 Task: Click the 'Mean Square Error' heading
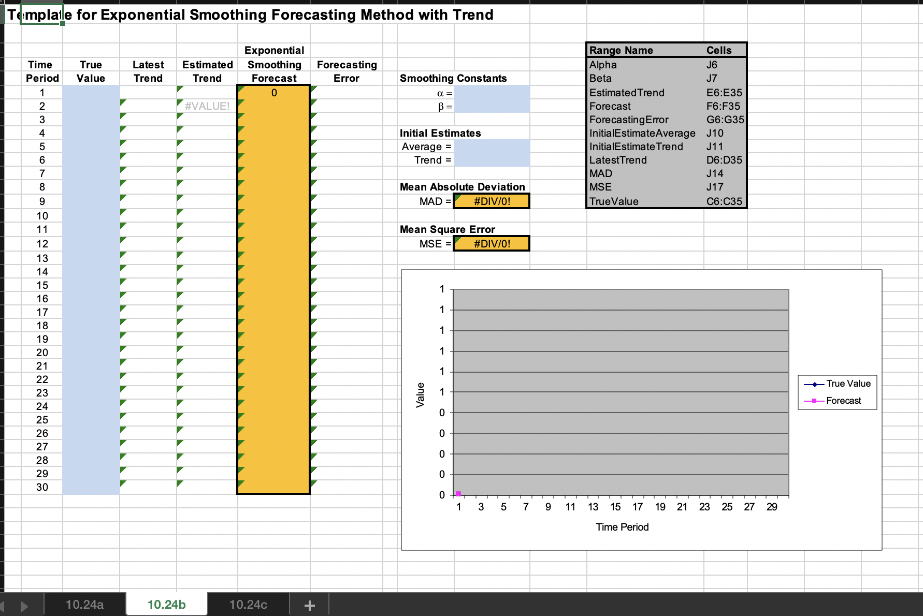pyautogui.click(x=447, y=229)
